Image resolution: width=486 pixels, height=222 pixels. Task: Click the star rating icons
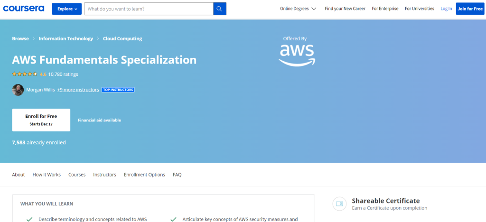click(25, 74)
